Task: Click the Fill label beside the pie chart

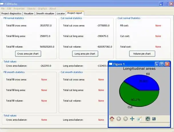Action: [x=148, y=74]
